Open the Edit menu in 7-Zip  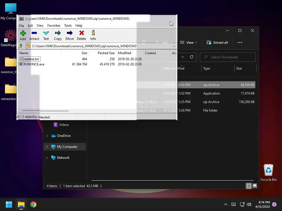pyautogui.click(x=30, y=26)
